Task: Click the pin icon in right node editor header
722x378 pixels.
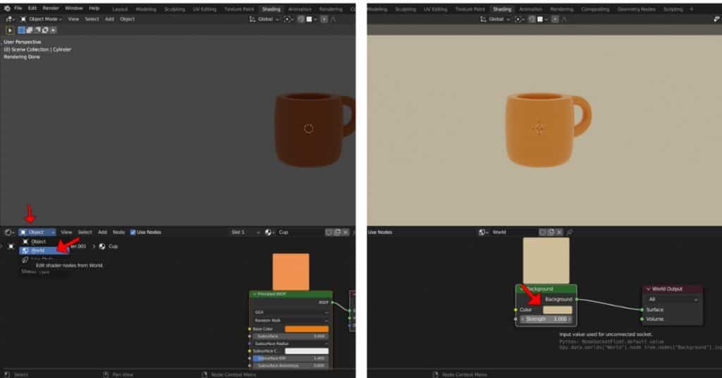Action: pyautogui.click(x=570, y=232)
